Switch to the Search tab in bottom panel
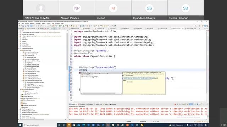Screen dimensions: 227x127 (106, 104)
